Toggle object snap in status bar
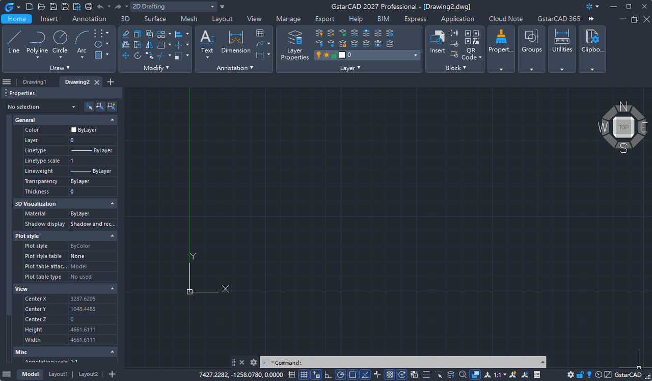This screenshot has height=381, width=652. pyautogui.click(x=352, y=375)
